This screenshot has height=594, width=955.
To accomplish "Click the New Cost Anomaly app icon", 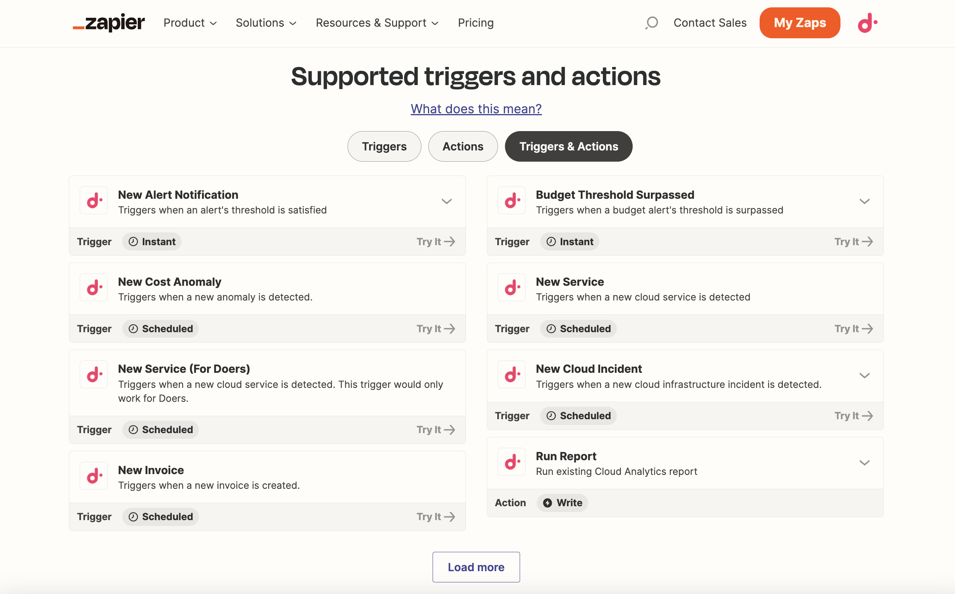I will tap(94, 288).
